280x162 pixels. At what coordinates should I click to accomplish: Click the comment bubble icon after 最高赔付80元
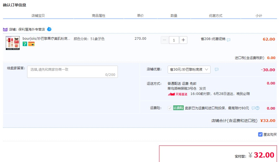tap(253, 108)
